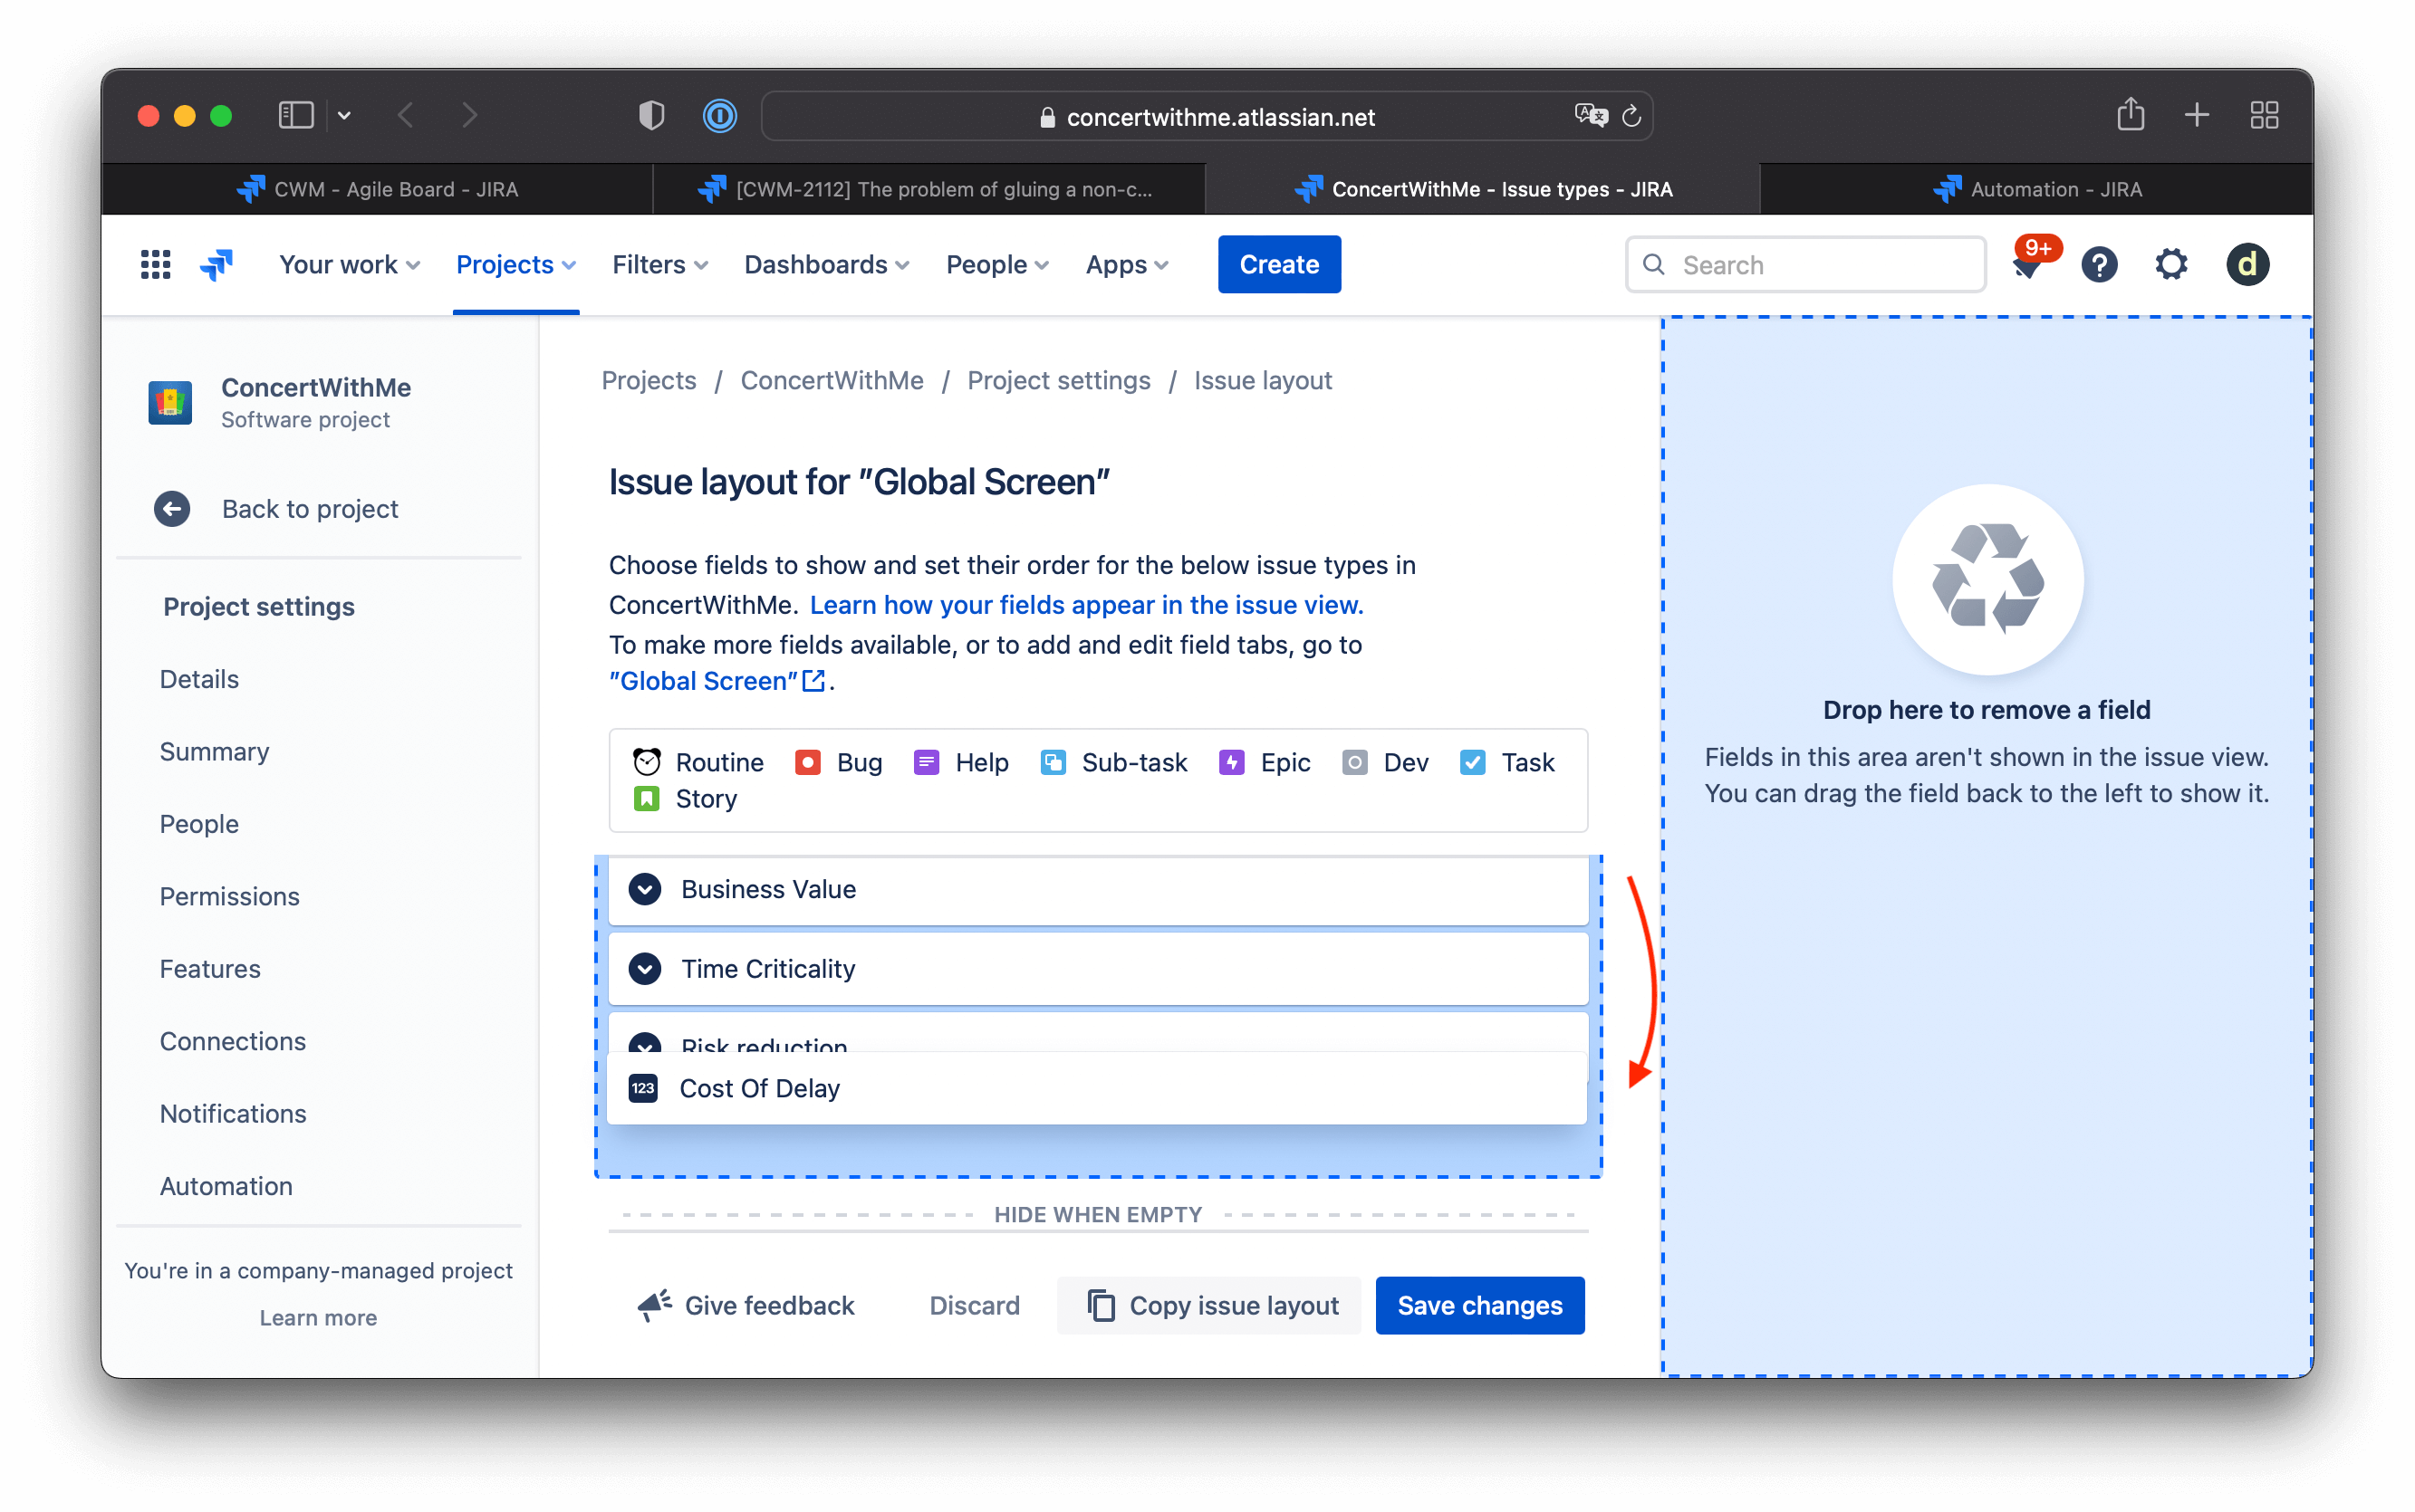Open Jira settings via the gear icon
The width and height of the screenshot is (2415, 1512).
pyautogui.click(x=2170, y=264)
